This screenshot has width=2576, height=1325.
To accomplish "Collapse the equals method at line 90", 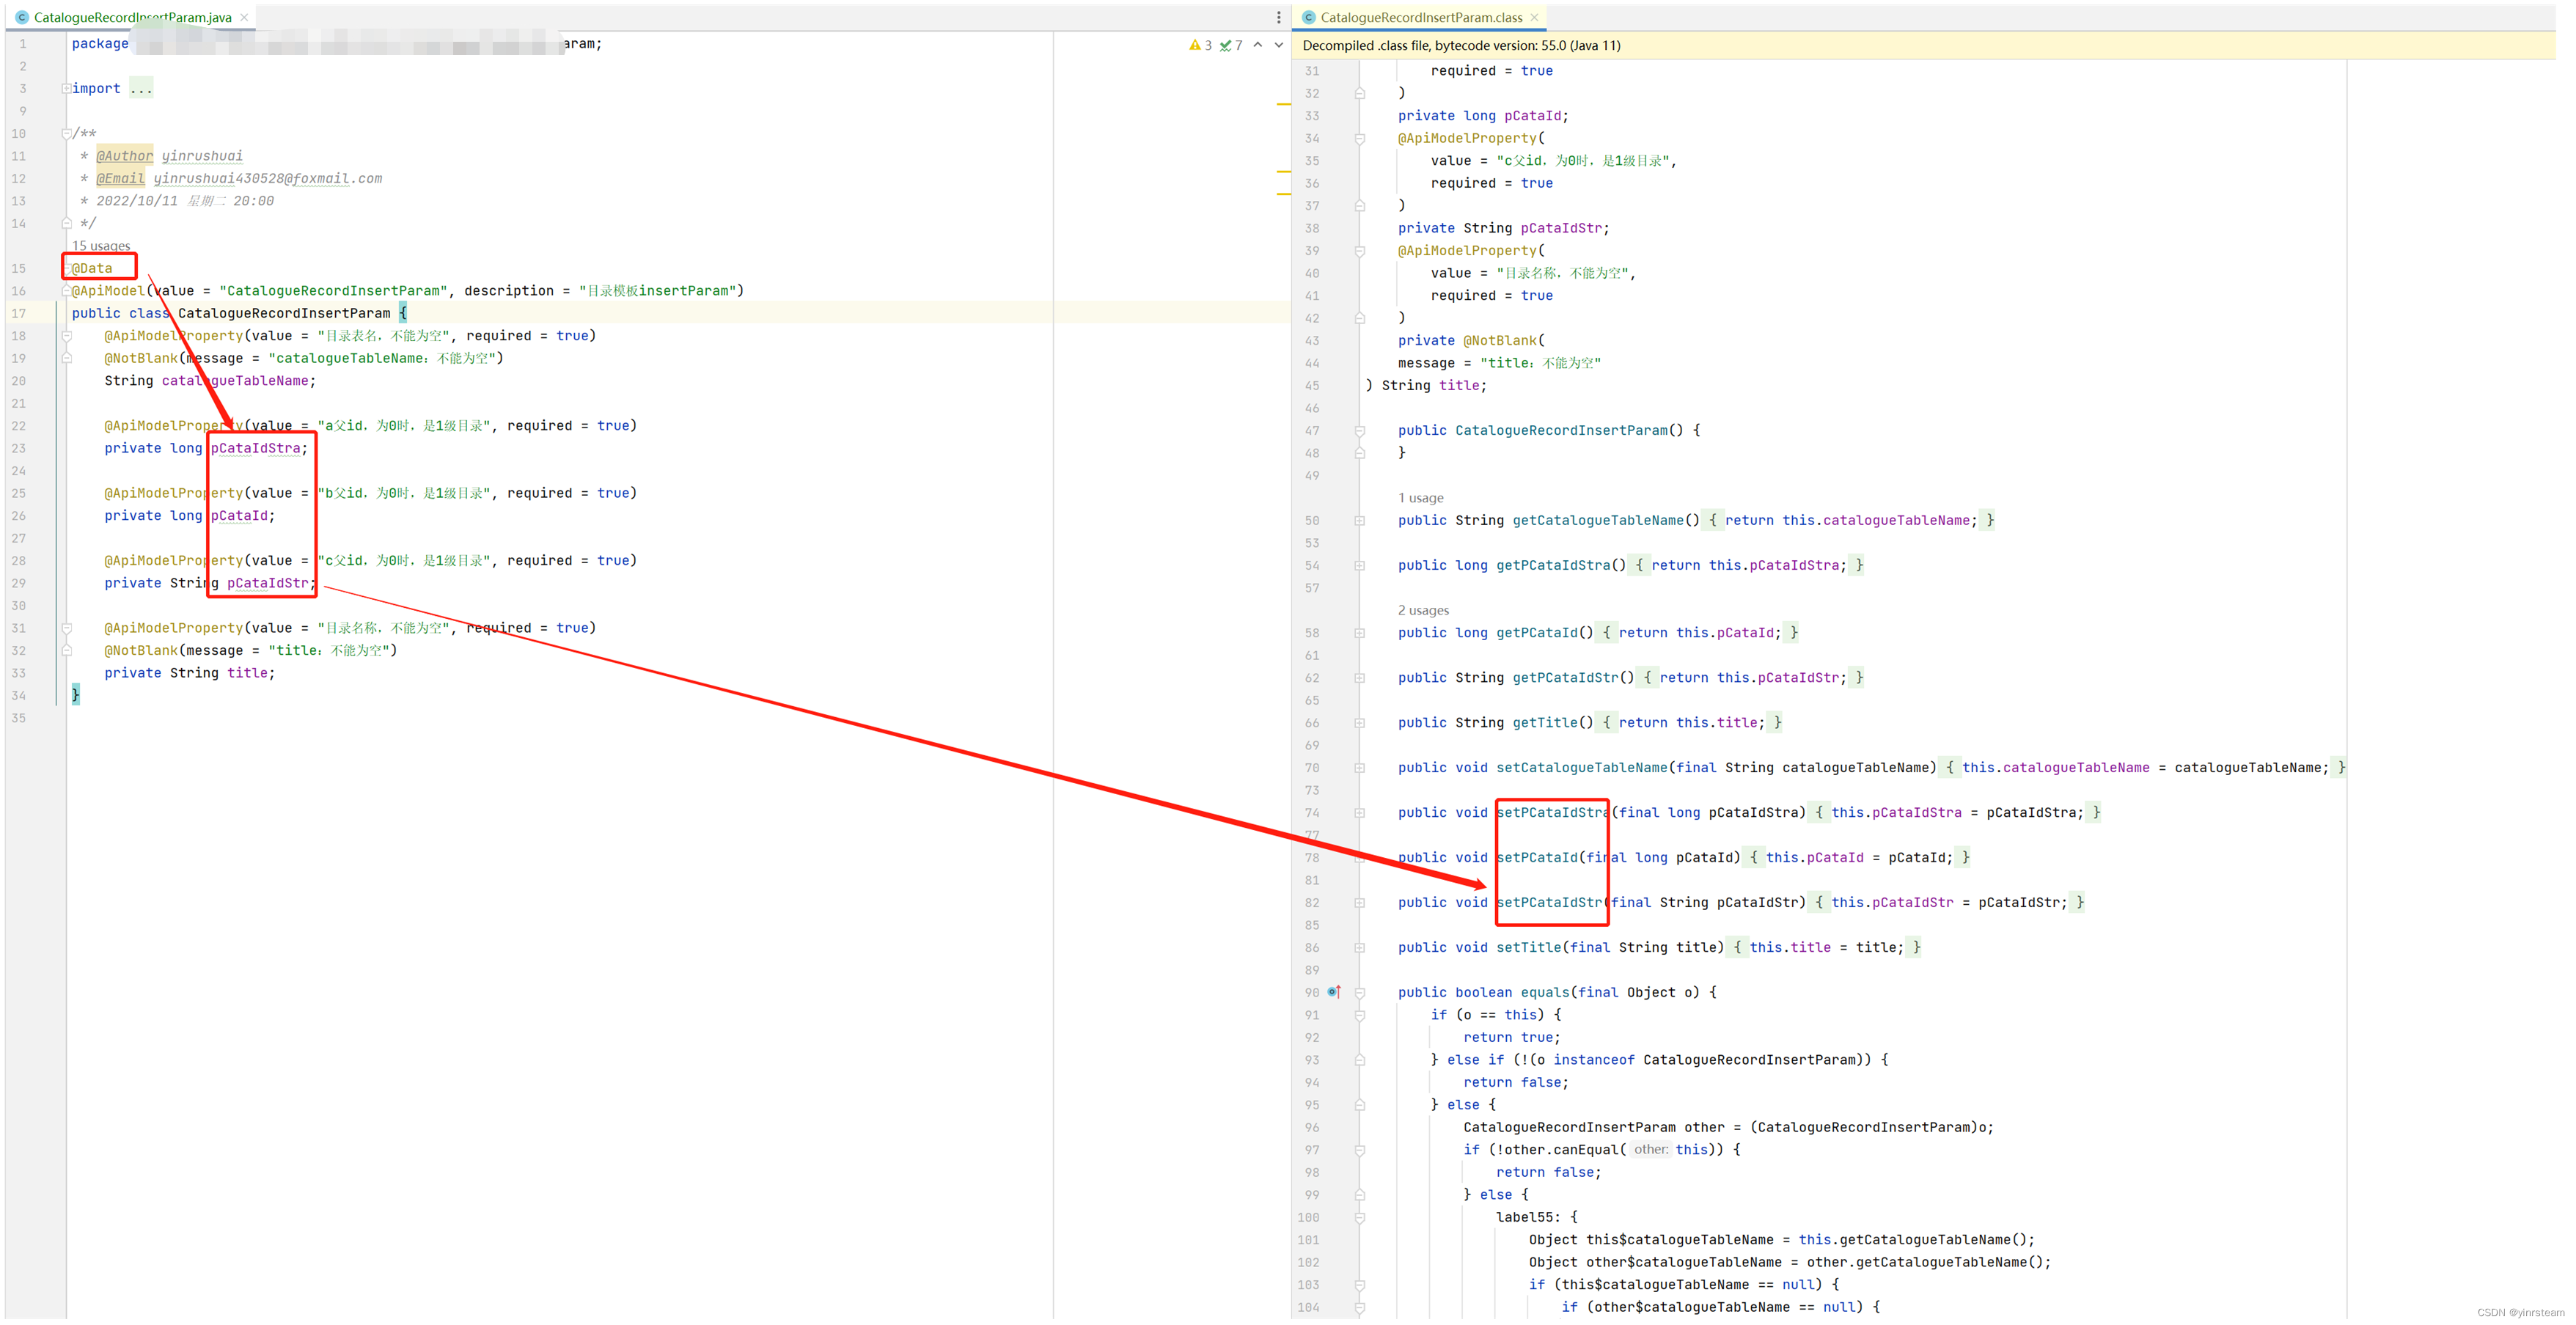I will [x=1359, y=992].
